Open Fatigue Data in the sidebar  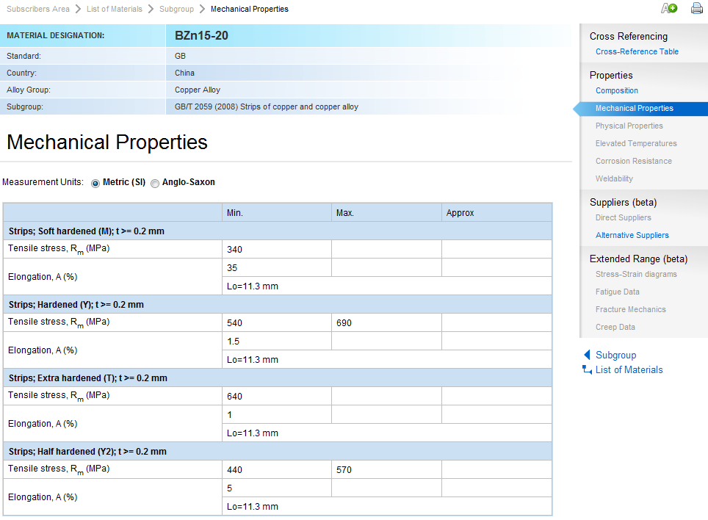coord(617,292)
